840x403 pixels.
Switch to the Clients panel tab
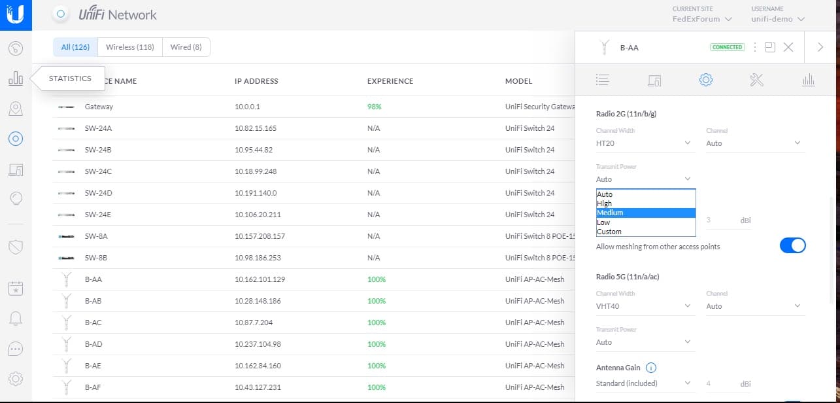pos(654,80)
